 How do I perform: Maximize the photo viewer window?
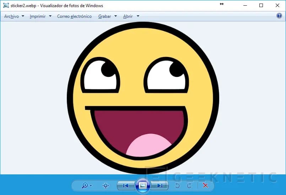coord(261,5)
